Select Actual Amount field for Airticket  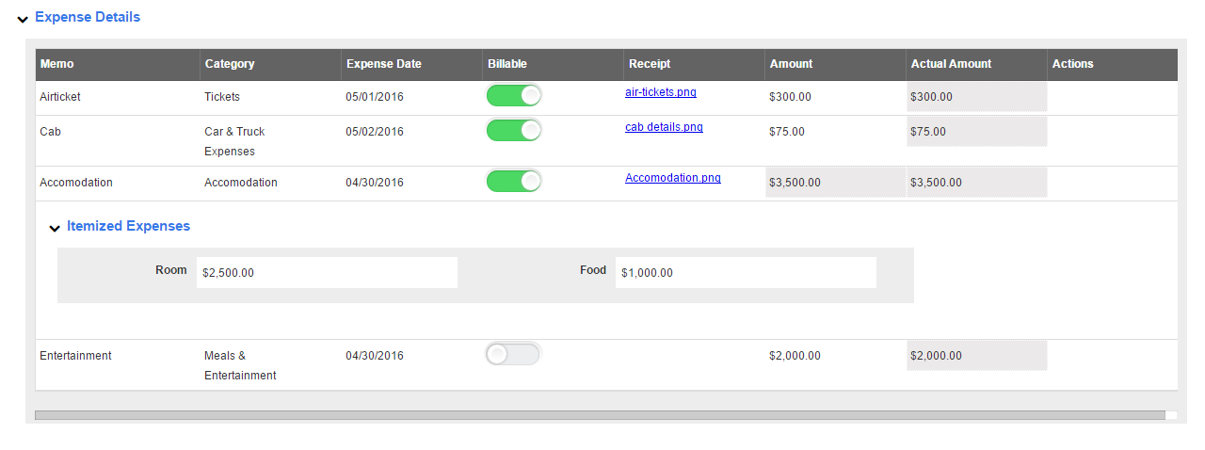[976, 97]
